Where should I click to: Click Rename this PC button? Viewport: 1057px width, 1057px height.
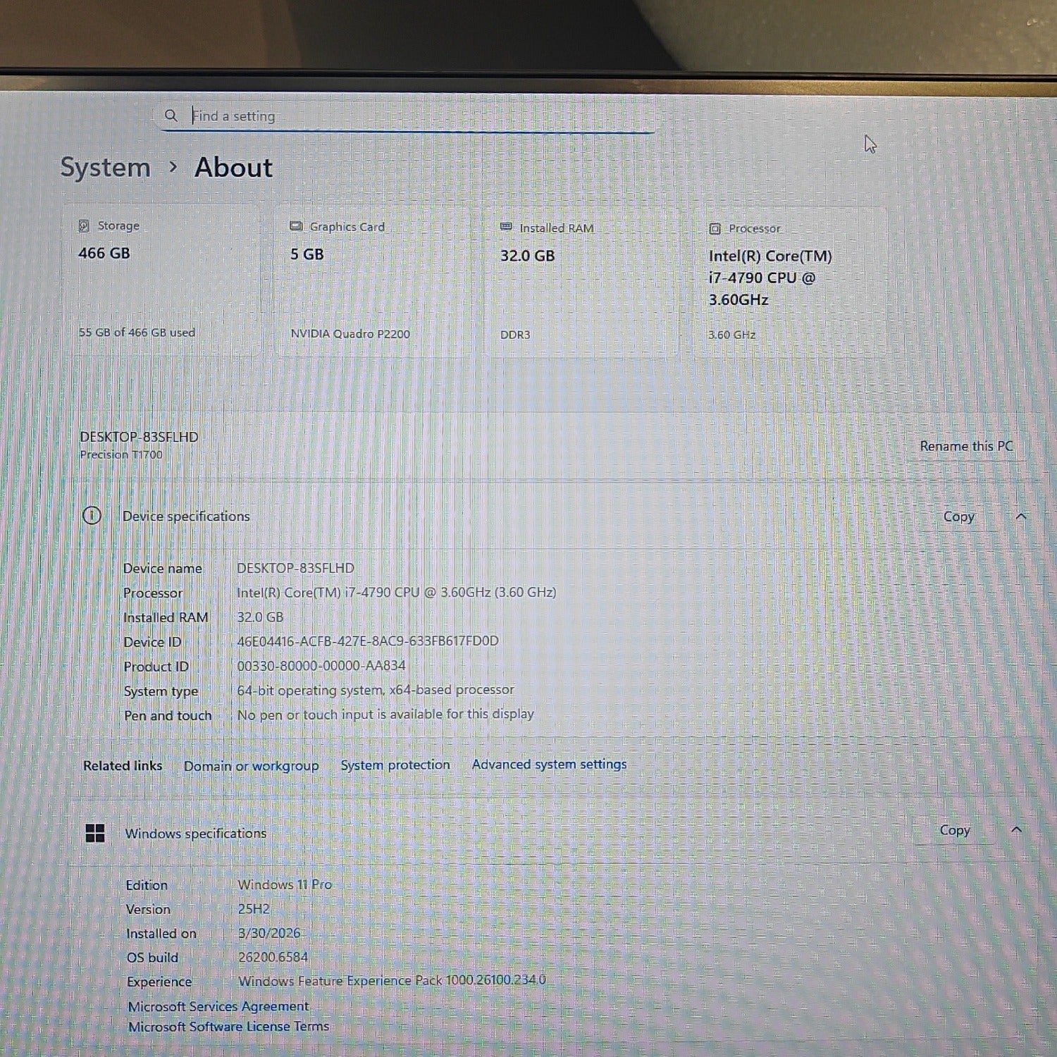[x=966, y=446]
